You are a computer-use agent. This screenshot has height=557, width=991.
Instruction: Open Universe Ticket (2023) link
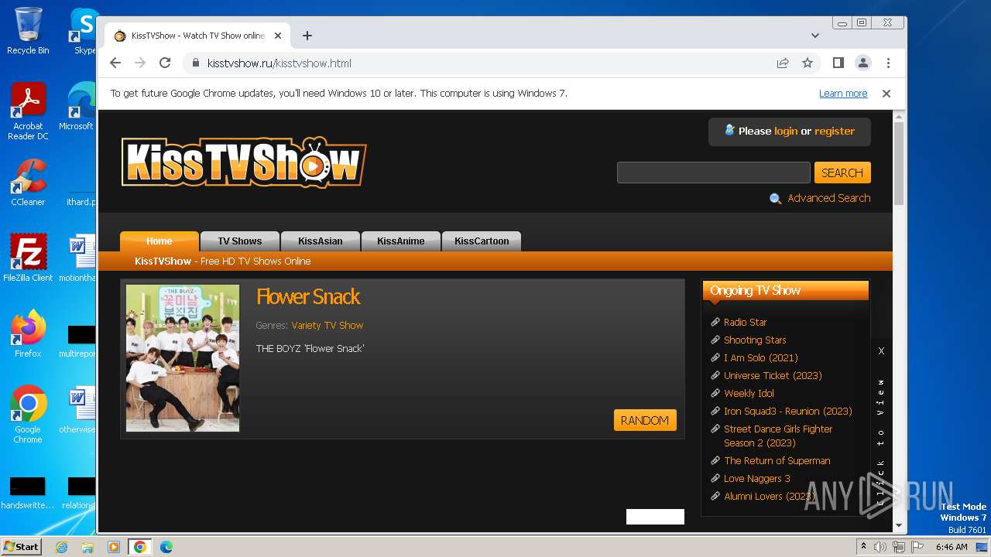click(773, 375)
